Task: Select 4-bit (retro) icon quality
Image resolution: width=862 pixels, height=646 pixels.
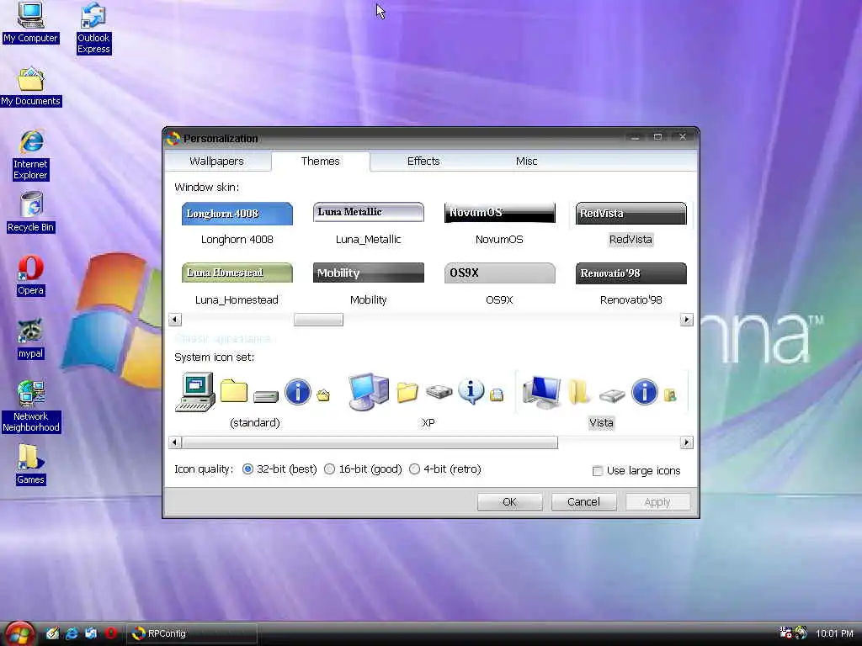Action: click(x=414, y=469)
